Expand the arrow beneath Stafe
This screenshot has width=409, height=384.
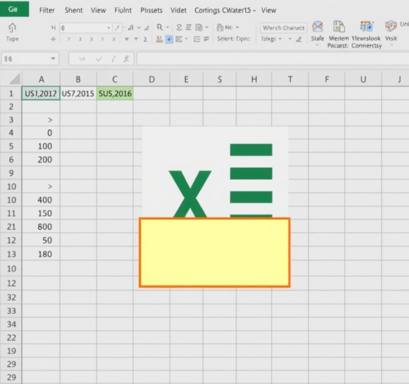point(317,45)
